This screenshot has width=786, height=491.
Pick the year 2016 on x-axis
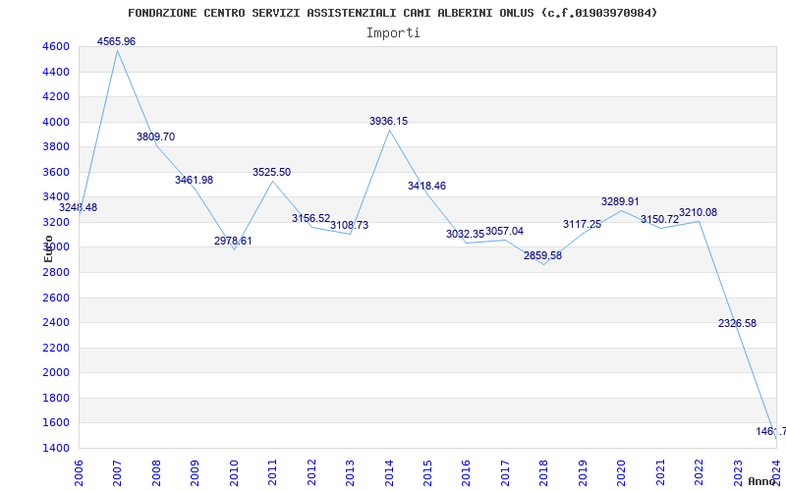tap(466, 473)
